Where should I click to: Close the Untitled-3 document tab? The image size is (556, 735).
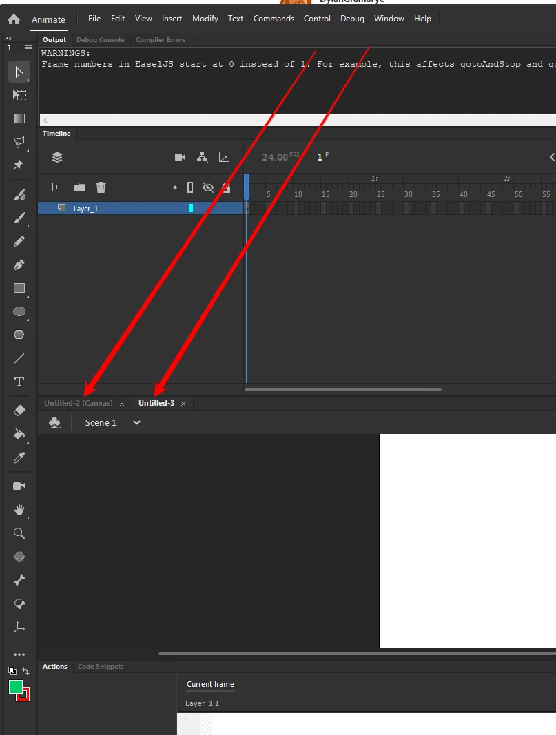tap(183, 404)
